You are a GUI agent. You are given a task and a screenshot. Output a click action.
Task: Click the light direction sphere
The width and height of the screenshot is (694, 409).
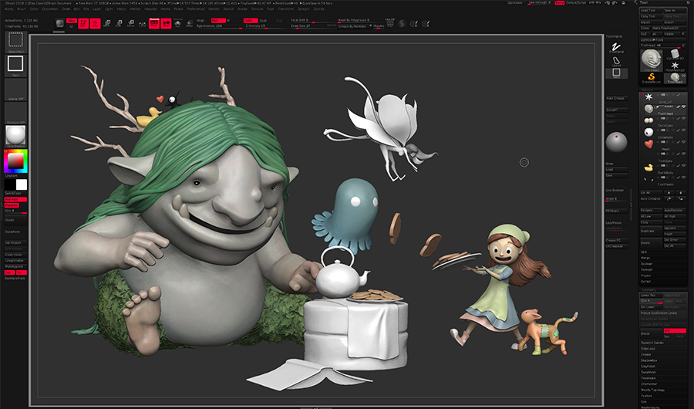pyautogui.click(x=616, y=142)
